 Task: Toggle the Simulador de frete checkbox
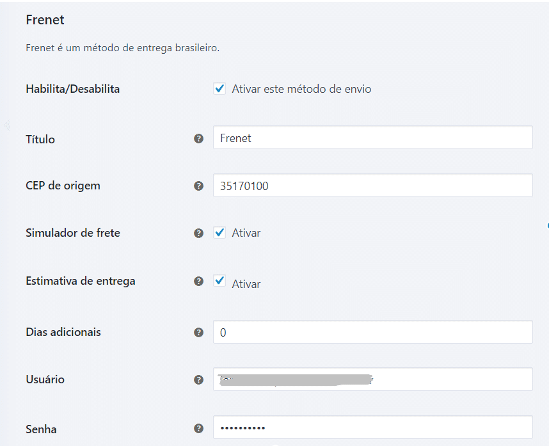(219, 233)
